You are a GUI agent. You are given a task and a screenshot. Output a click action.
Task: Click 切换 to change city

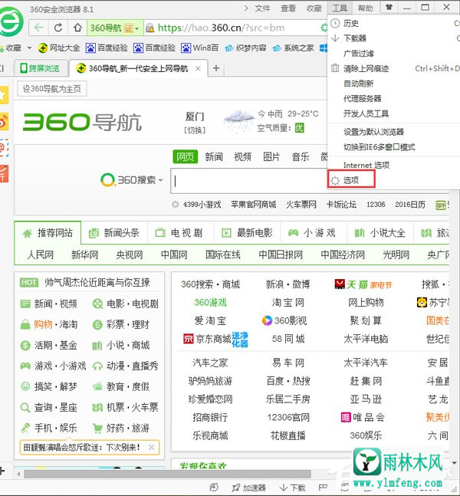pos(195,130)
